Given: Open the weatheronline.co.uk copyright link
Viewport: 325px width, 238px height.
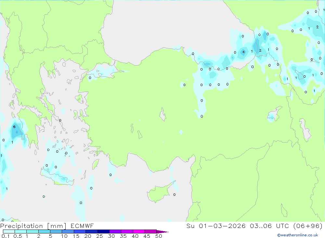Looking at the screenshot, I should (298, 235).
